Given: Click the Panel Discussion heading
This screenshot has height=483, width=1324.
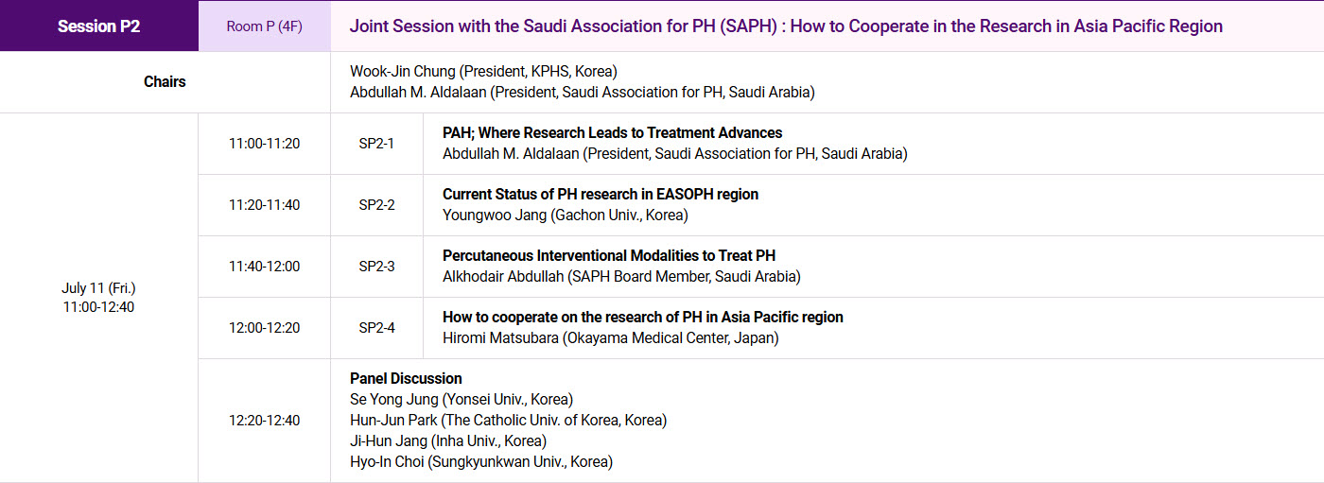Looking at the screenshot, I should coord(406,379).
